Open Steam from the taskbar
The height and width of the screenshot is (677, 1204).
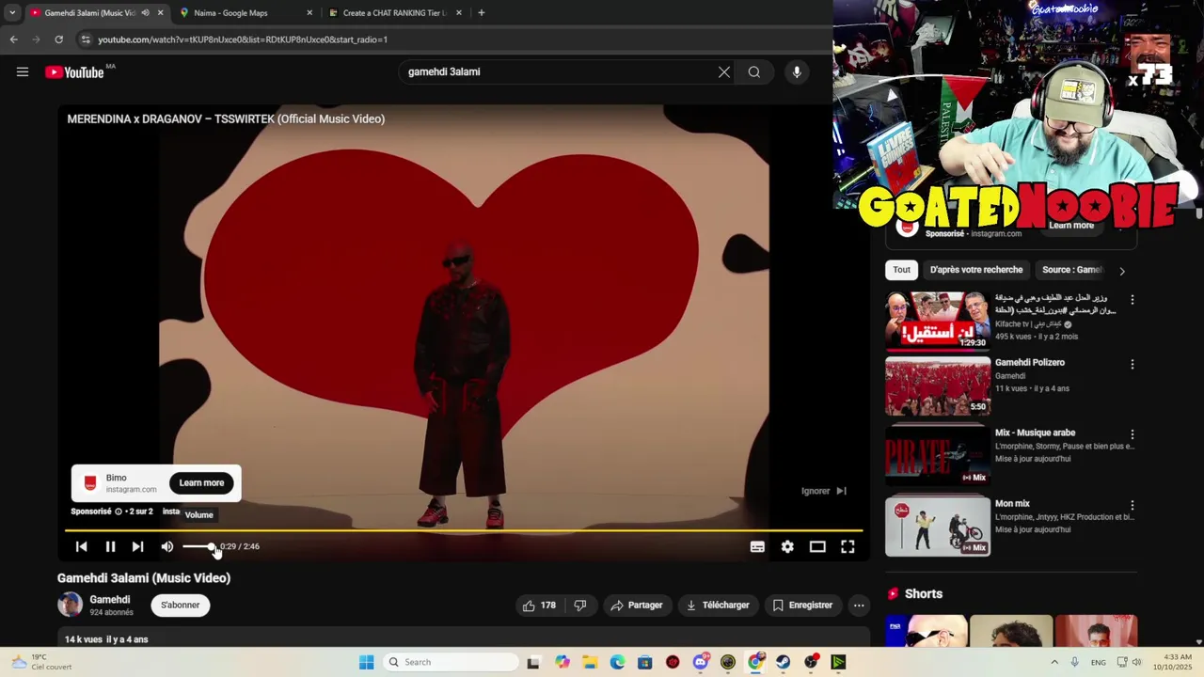783,662
